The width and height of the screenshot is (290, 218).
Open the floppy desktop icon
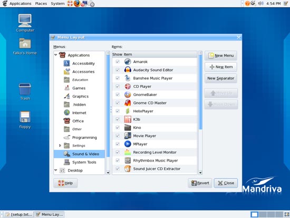coord(25,117)
